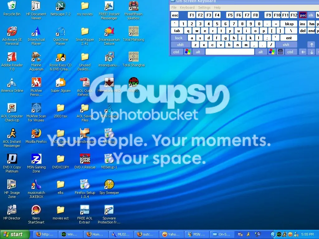The height and width of the screenshot is (239, 319).
Task: Open Spy Sweeper icon
Action: click(109, 187)
